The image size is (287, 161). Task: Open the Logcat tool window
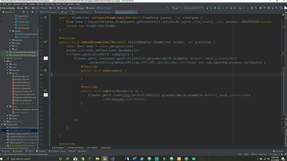tap(18, 151)
